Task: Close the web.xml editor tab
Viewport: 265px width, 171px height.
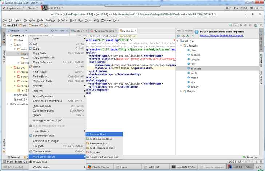Action: (x=135, y=31)
